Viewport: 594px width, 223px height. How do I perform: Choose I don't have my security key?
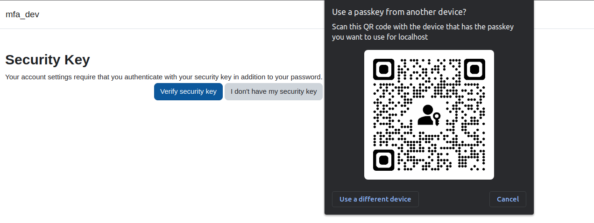(x=274, y=91)
